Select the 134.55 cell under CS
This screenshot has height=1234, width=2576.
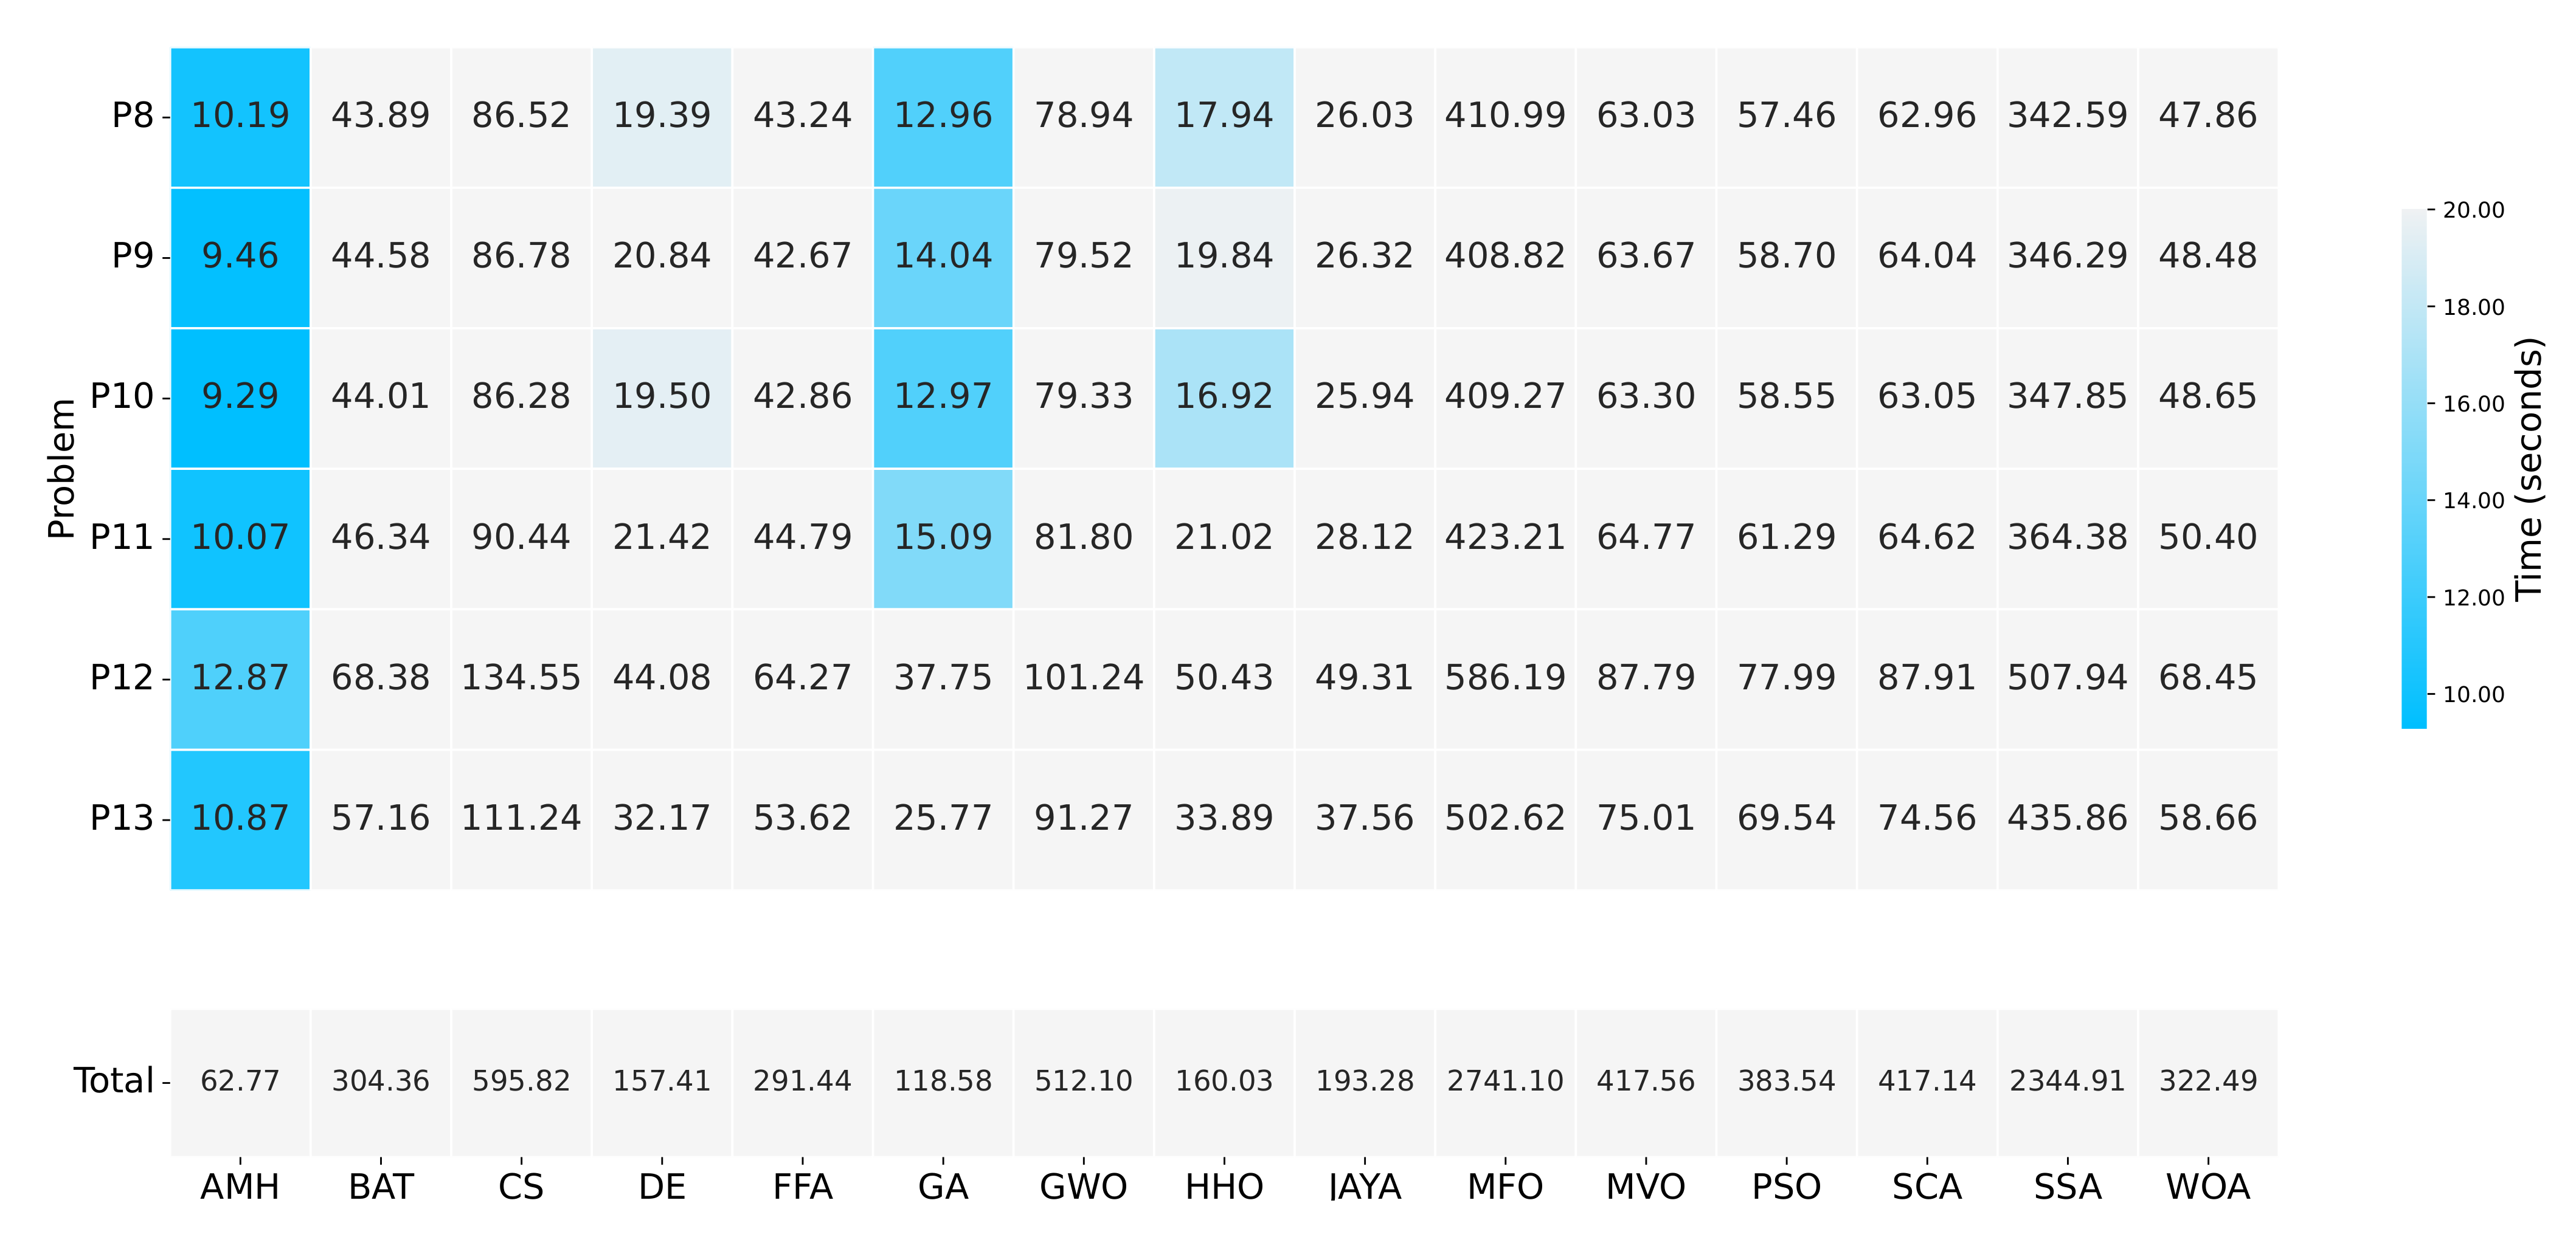pos(521,678)
